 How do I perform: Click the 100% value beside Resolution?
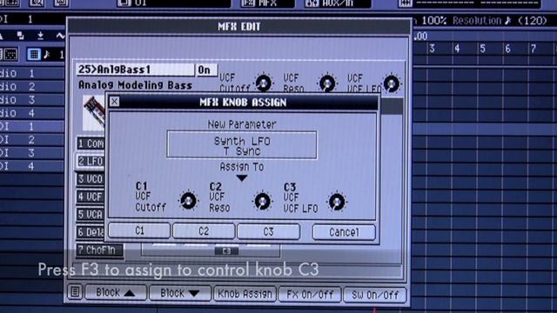[434, 21]
